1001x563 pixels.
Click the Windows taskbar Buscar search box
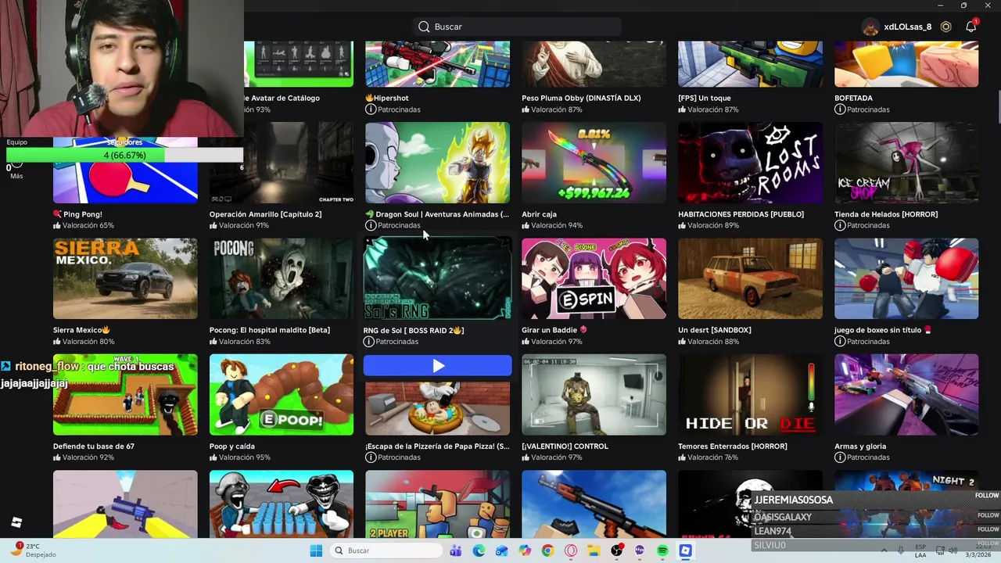[x=387, y=550]
